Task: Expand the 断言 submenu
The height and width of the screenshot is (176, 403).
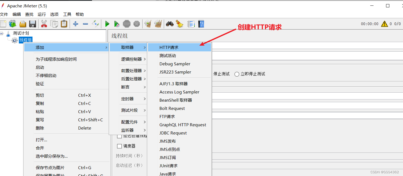Action: 128,87
